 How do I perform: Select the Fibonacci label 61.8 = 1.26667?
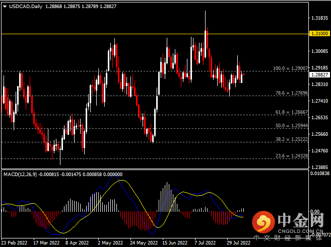pyautogui.click(x=292, y=112)
